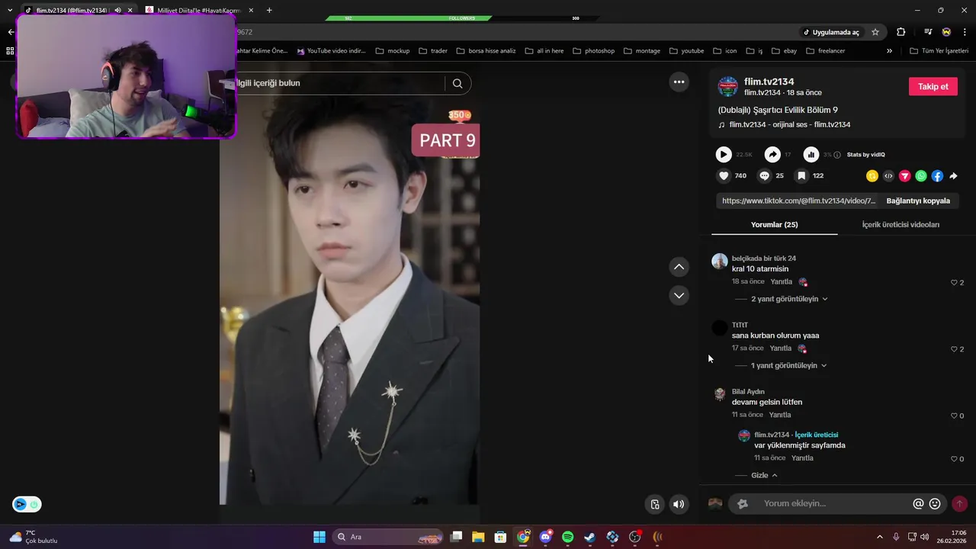Screen dimensions: 976x549
Task: Open media controls icon in Chrome toolbar
Action: click(x=927, y=32)
